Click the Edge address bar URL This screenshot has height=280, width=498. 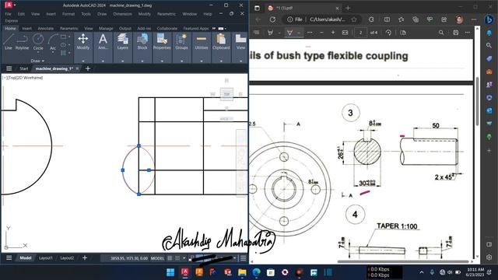coord(327,19)
